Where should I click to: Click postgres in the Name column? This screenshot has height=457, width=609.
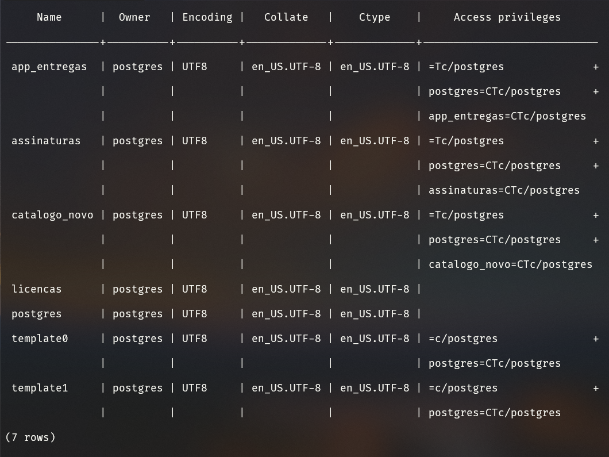pos(37,314)
